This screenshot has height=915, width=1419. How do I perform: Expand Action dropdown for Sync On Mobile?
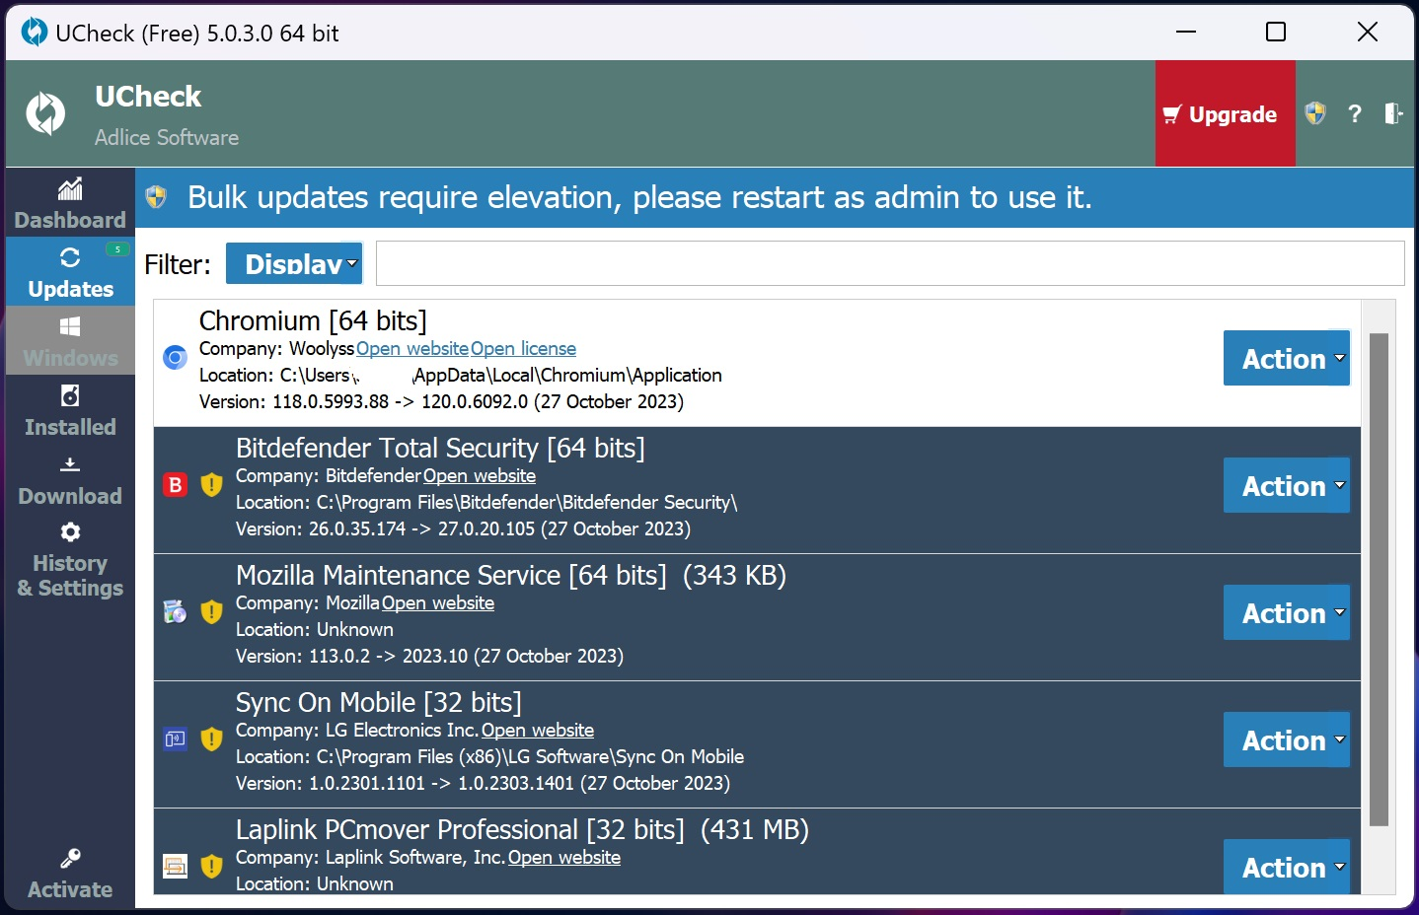(1286, 739)
